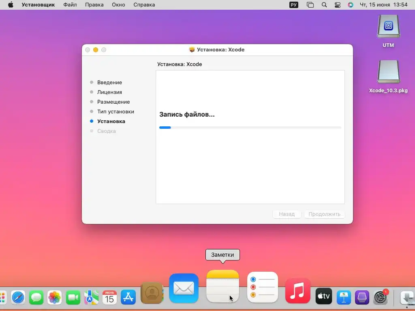Screen dimensions: 415x311
Task: Open Правка menu
Action: (94, 5)
